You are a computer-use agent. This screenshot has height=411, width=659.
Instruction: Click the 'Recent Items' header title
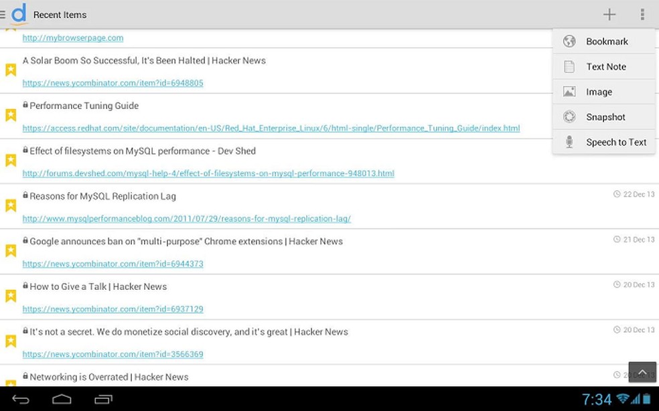click(60, 15)
